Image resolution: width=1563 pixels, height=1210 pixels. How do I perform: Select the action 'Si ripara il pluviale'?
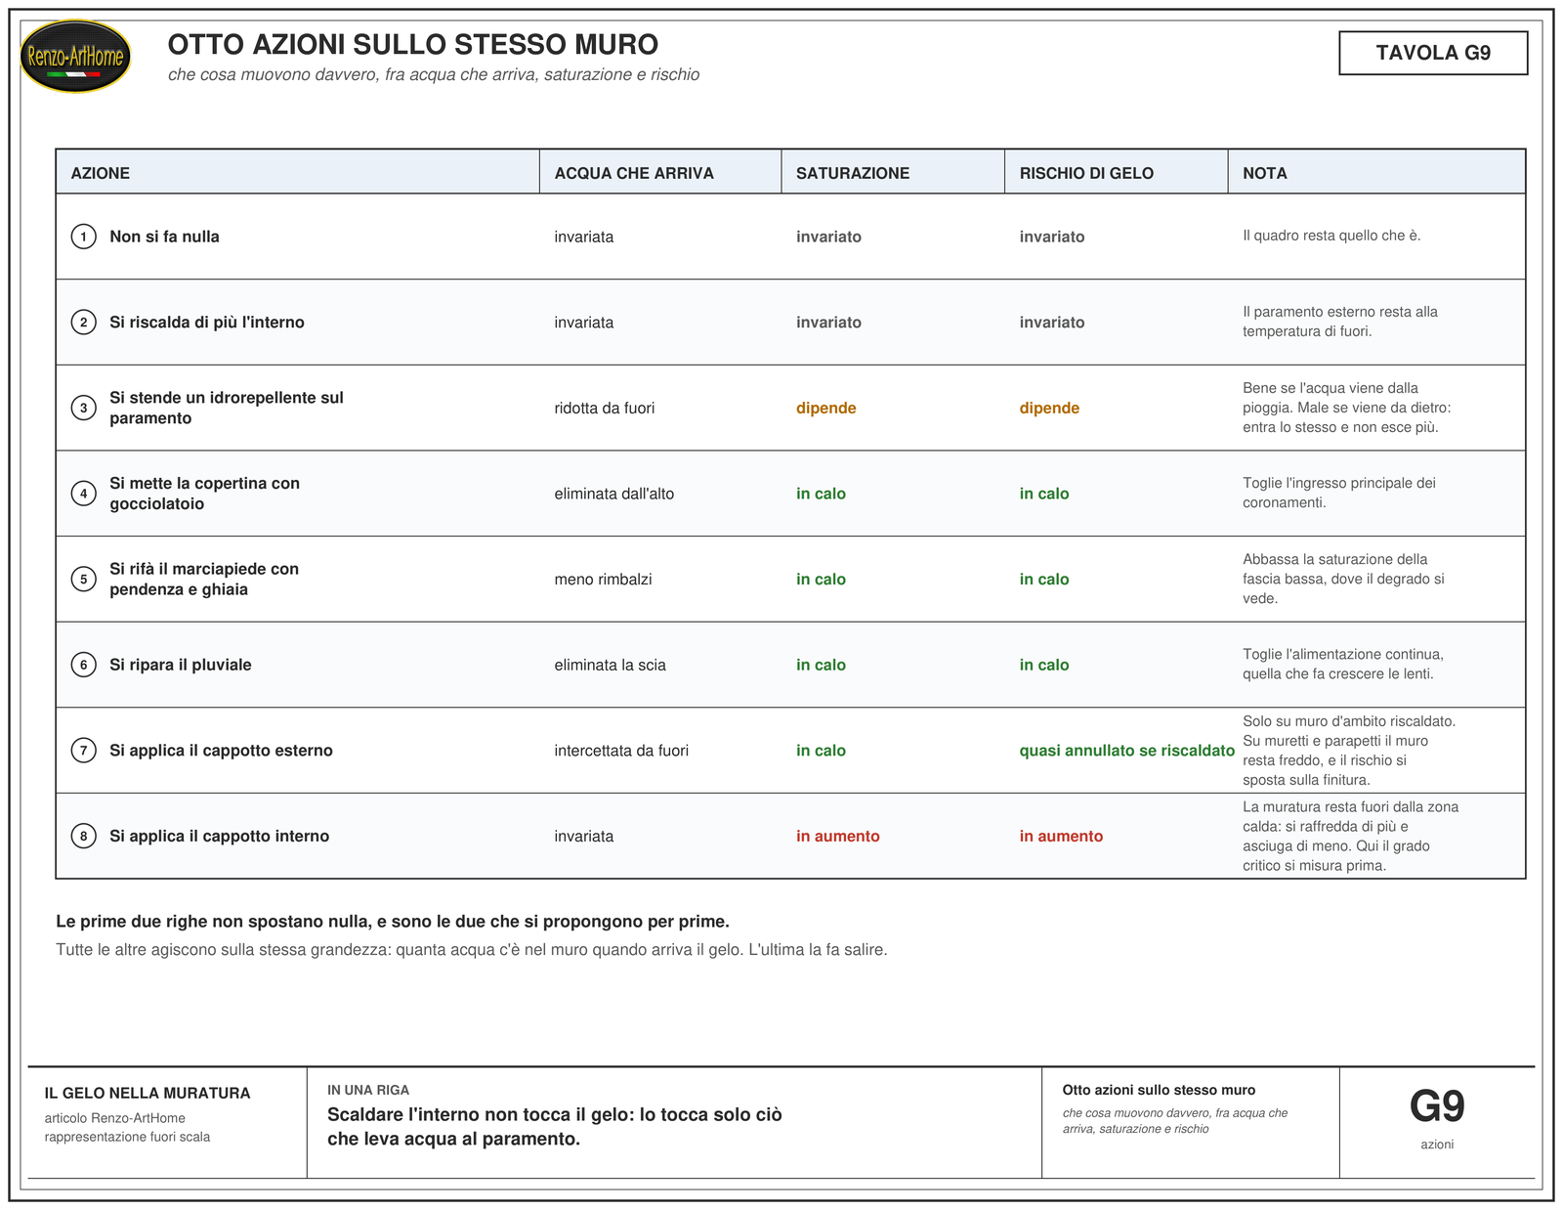coord(181,665)
